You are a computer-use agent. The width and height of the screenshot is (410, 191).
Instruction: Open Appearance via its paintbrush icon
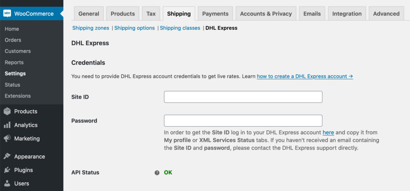click(7, 157)
